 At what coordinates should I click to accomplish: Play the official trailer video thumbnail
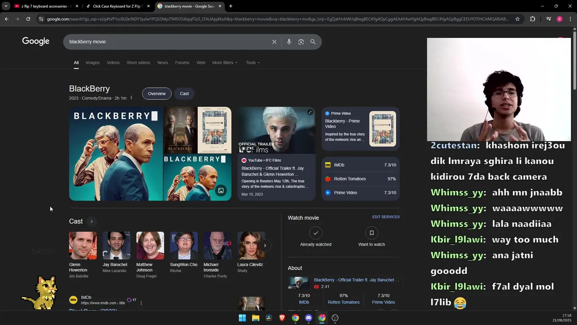tap(277, 130)
